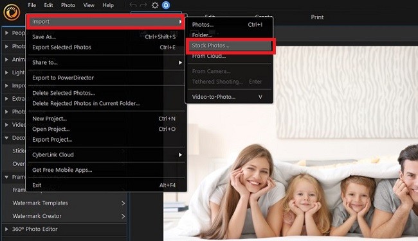Open Watermark Creator item
Viewport: 418px width, 241px height.
point(37,216)
